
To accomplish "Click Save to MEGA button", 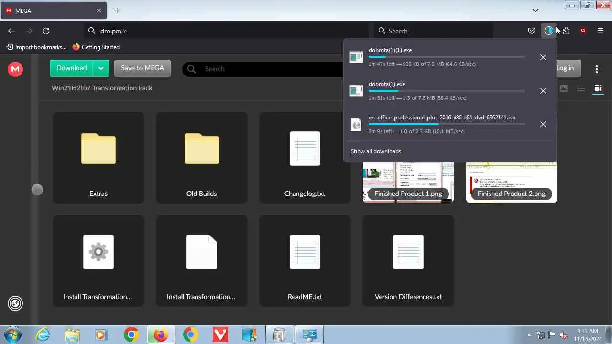I will [x=142, y=68].
